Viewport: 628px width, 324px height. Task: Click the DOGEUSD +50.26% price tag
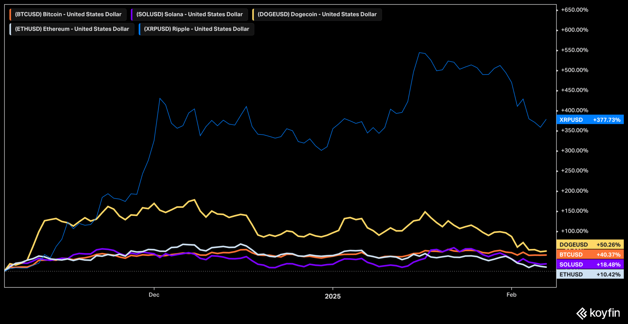(590, 244)
